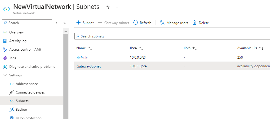Open Diagnose and solve problems
The image size is (270, 119).
(32, 67)
